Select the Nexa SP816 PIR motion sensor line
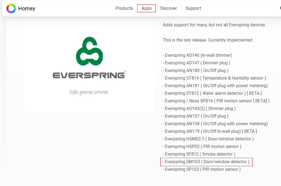This screenshot has height=186, width=281. (x=216, y=101)
